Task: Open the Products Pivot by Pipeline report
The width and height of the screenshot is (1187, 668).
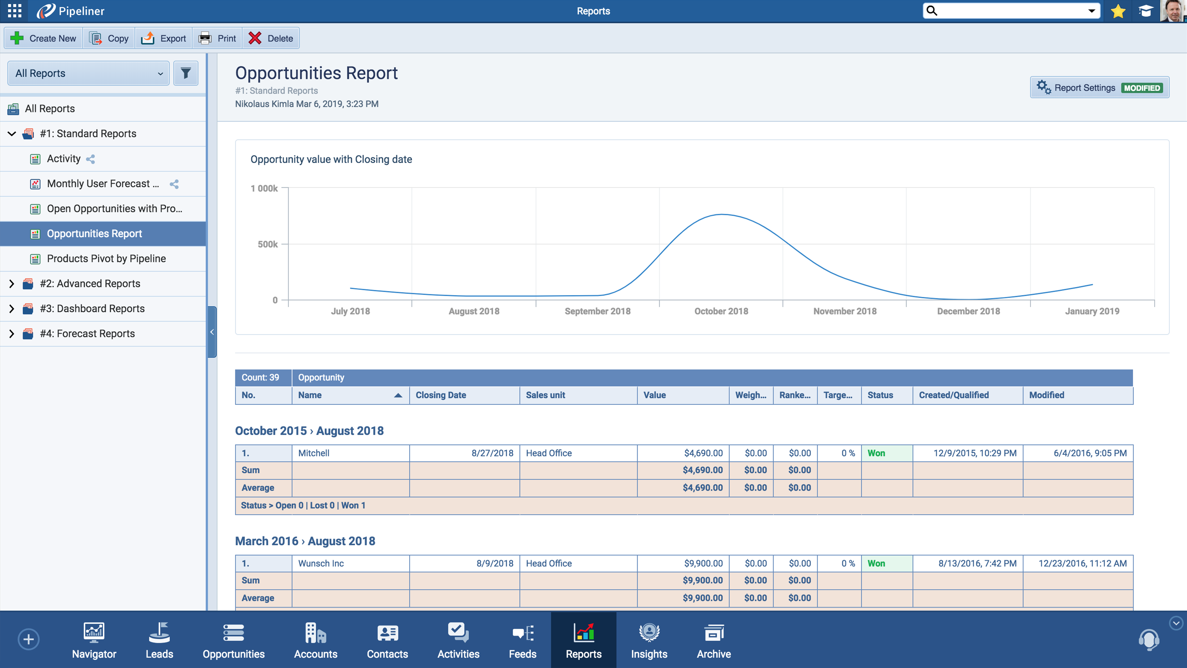Action: [x=106, y=259]
